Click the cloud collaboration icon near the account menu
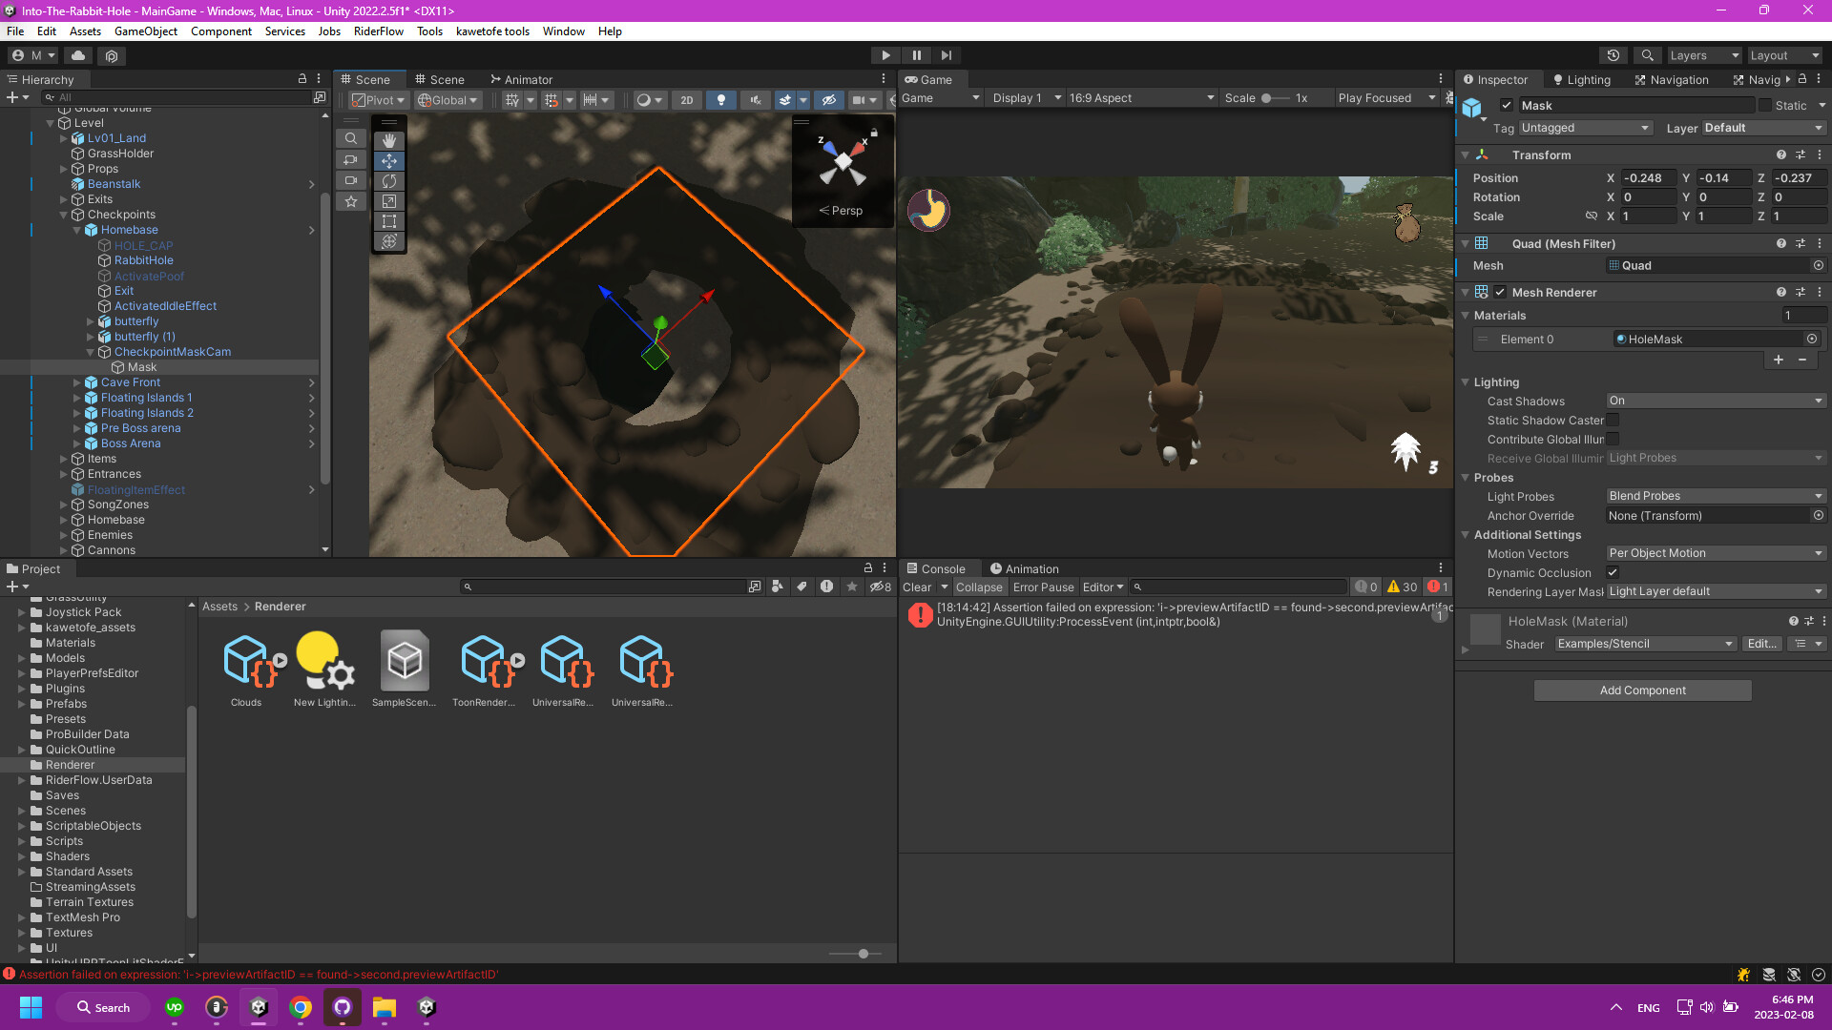Image resolution: width=1832 pixels, height=1030 pixels. 78,55
